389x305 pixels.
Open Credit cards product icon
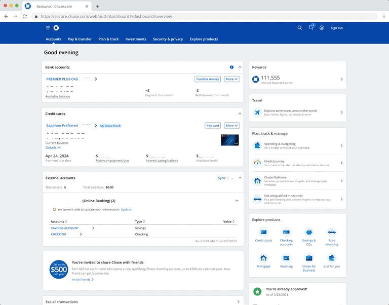coord(263,232)
